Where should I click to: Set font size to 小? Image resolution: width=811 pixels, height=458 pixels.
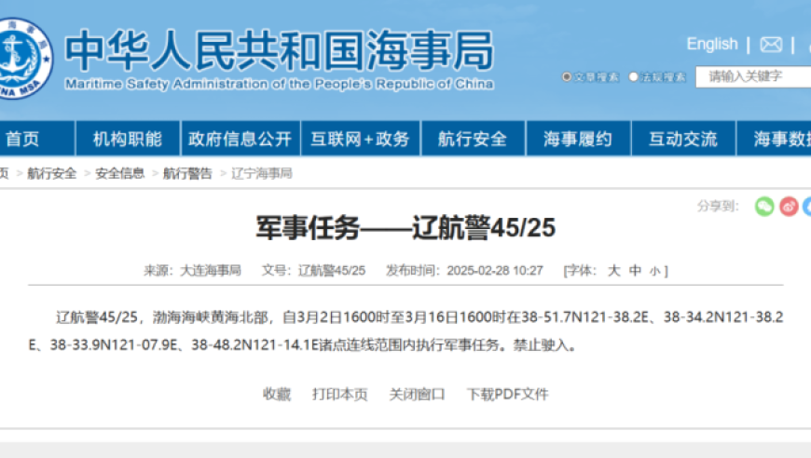654,271
